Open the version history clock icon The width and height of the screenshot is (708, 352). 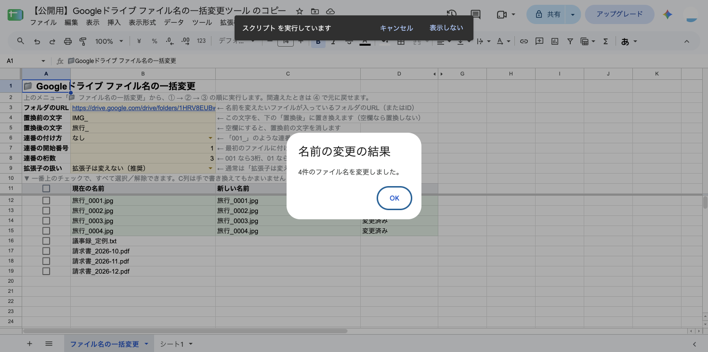pos(451,14)
